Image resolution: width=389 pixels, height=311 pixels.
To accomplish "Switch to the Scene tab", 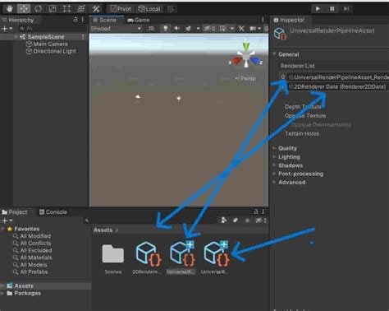I will point(104,20).
